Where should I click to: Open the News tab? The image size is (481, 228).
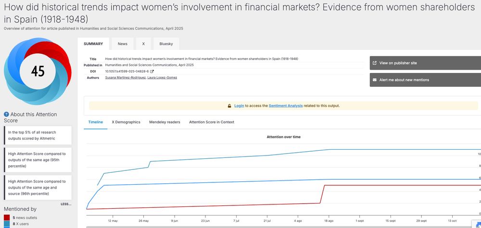[x=123, y=44]
